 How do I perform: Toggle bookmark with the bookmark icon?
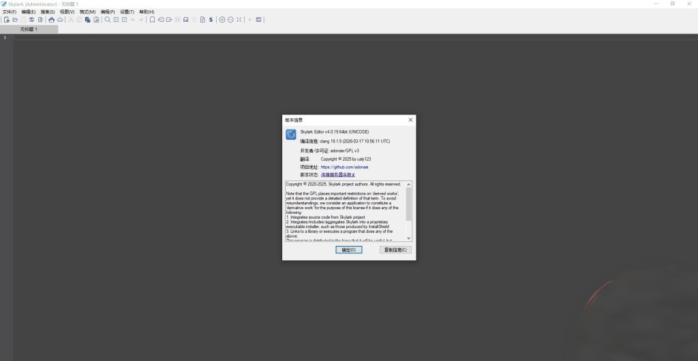click(x=152, y=20)
